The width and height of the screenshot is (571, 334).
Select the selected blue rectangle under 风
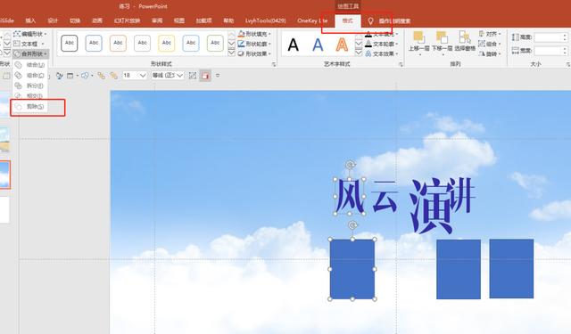[x=352, y=269]
